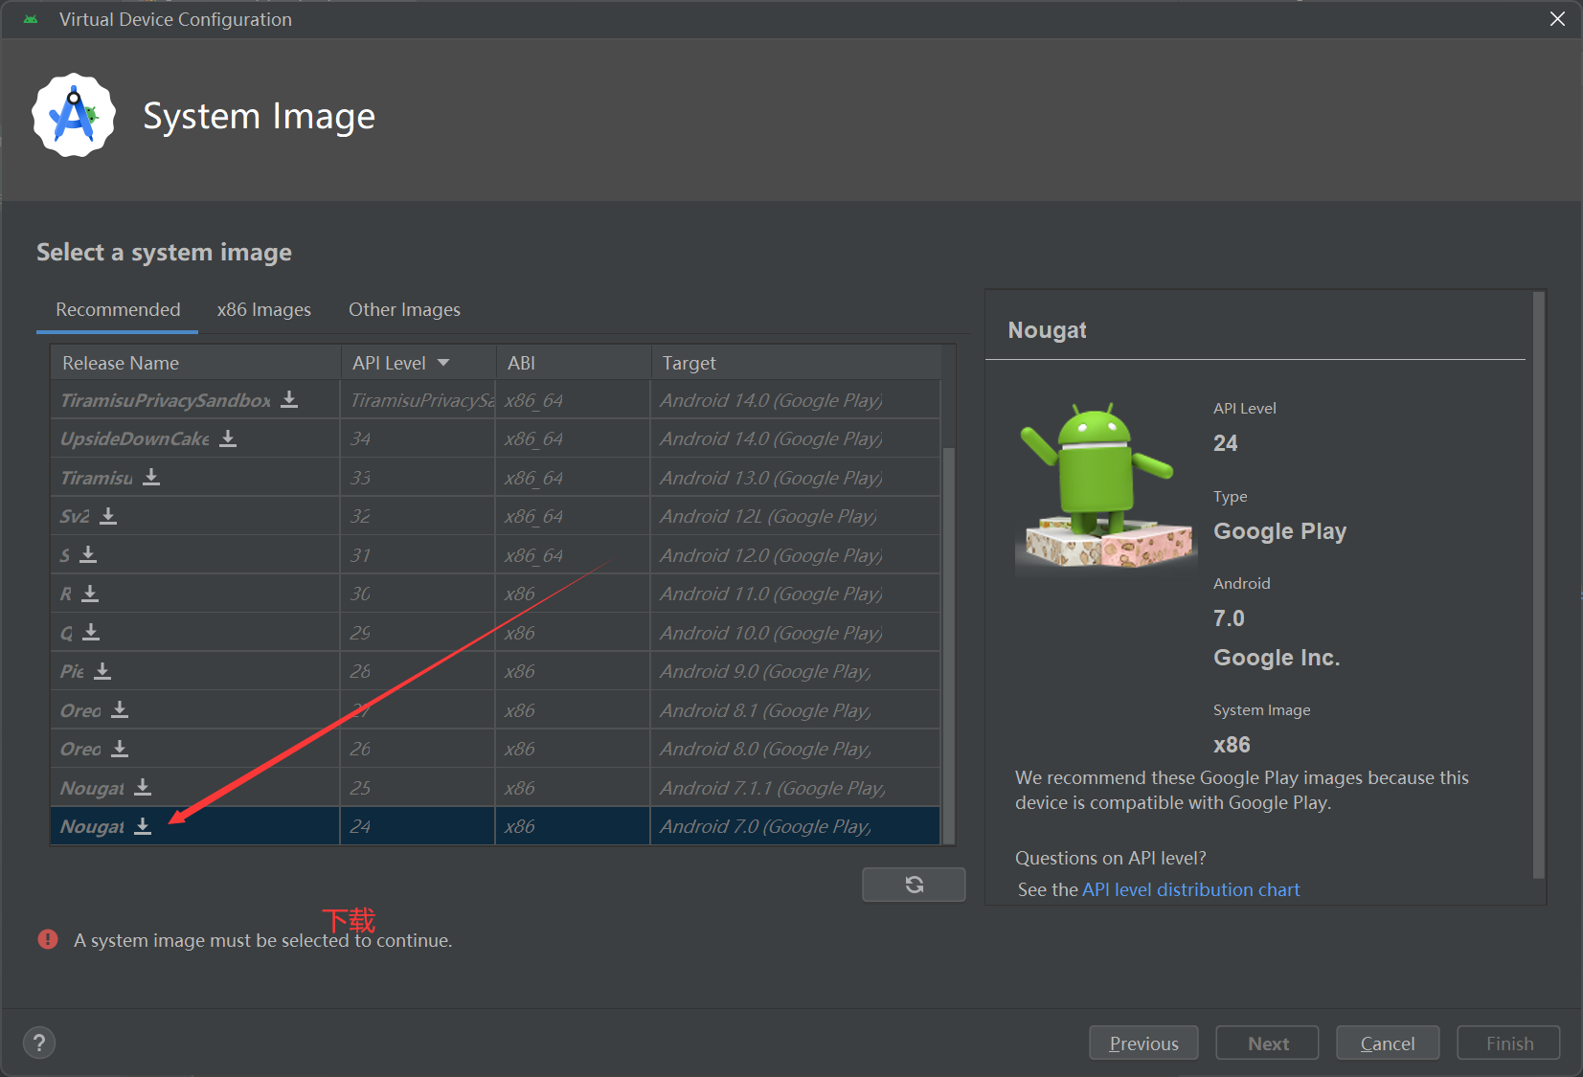This screenshot has width=1583, height=1077.
Task: Open the API level distribution chart link
Action: [1190, 889]
